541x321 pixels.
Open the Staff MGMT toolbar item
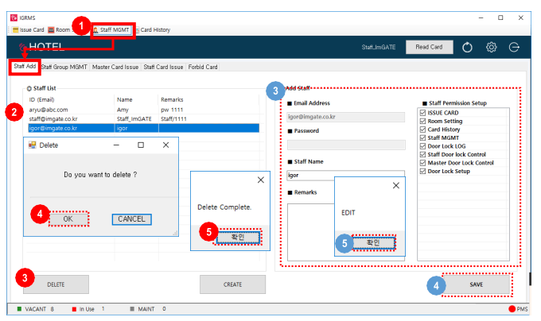click(x=112, y=30)
